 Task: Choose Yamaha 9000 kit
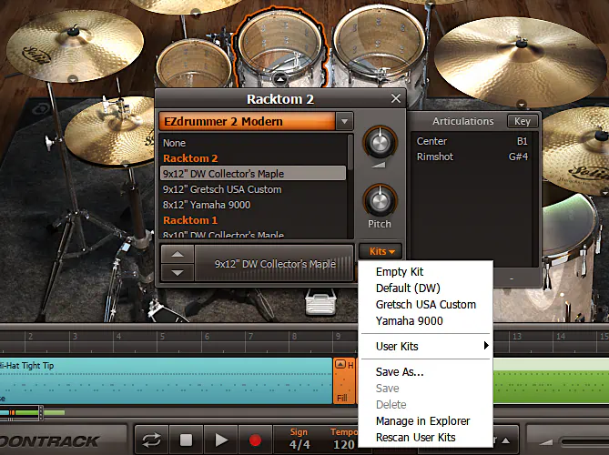tap(425, 320)
